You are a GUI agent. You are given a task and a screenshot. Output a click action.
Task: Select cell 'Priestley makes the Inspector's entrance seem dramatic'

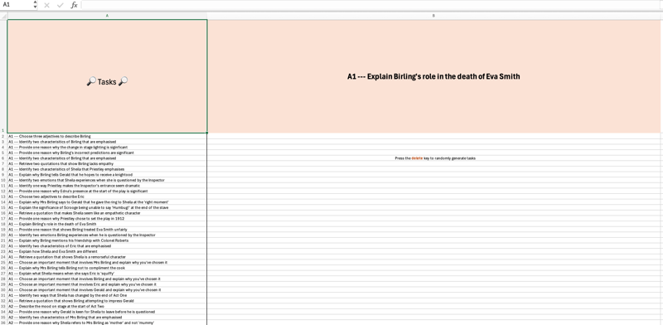pyautogui.click(x=107, y=186)
